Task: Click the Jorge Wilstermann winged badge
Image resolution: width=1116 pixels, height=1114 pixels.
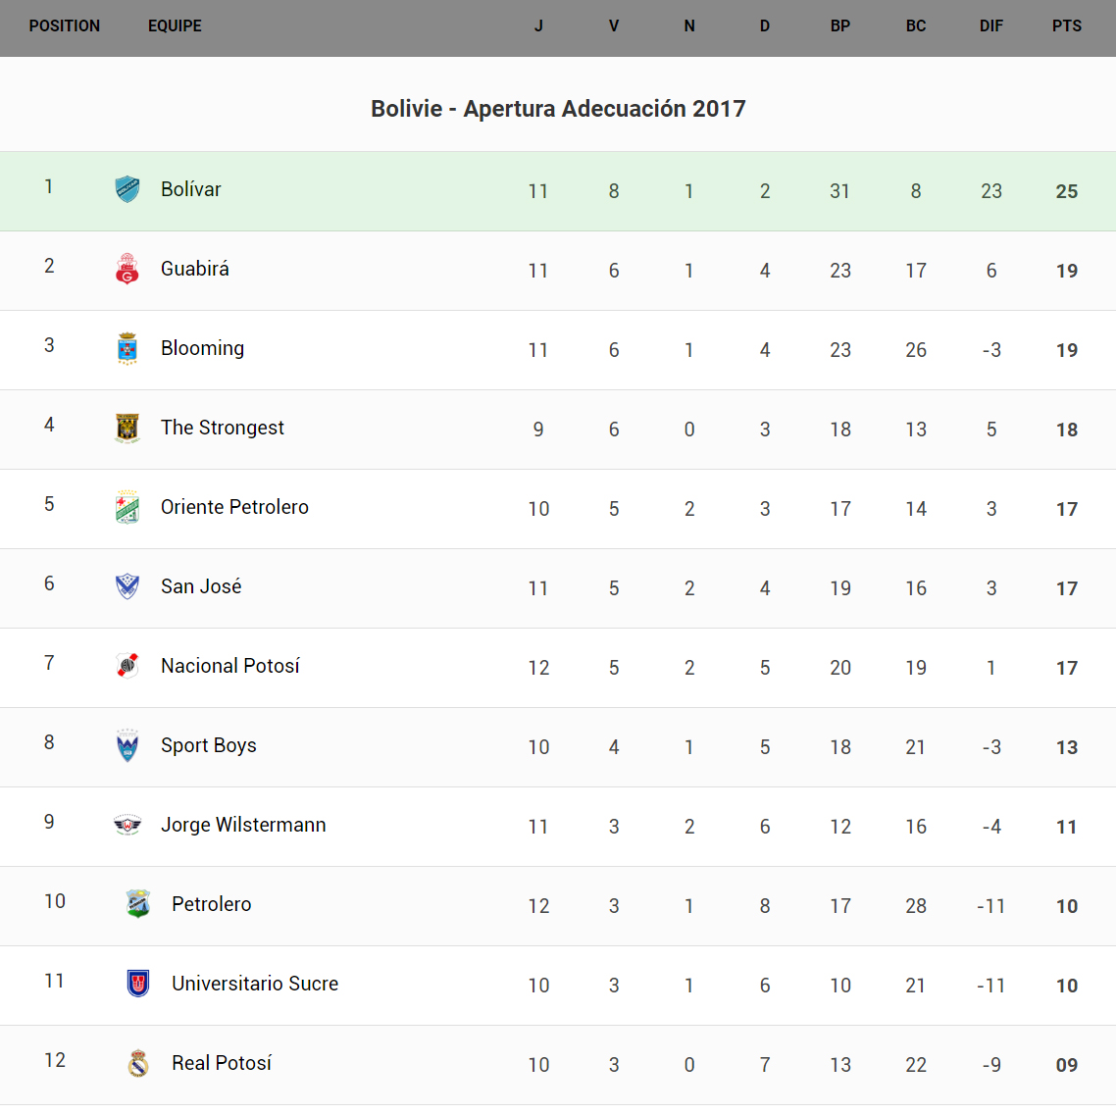Action: click(127, 825)
